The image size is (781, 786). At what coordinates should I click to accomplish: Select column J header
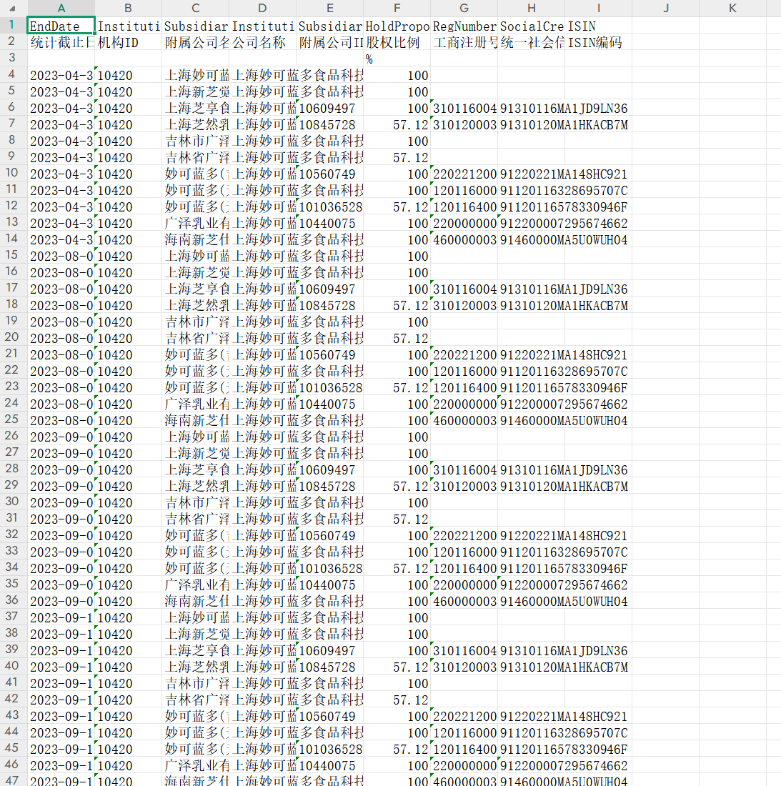coord(666,8)
